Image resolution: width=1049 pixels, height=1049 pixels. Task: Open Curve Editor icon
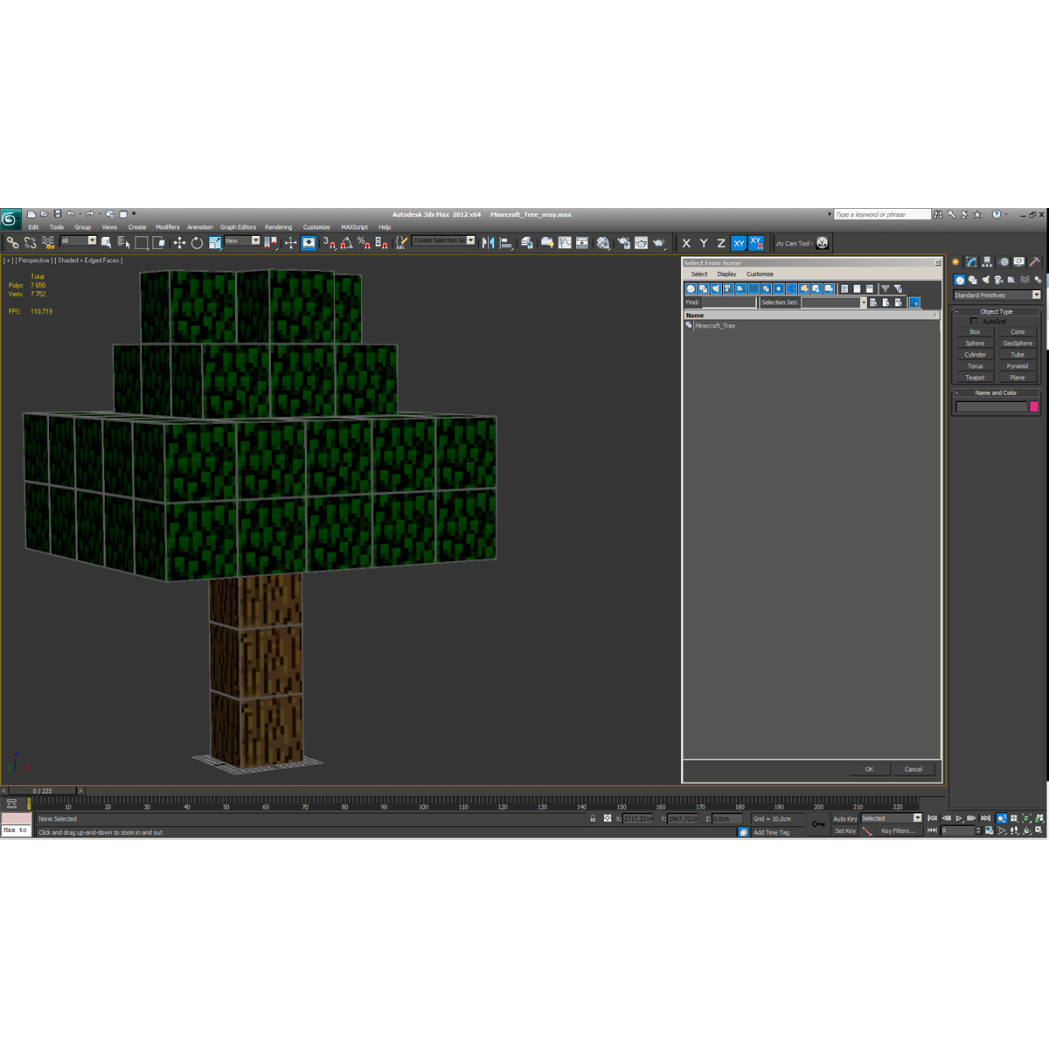(x=565, y=243)
